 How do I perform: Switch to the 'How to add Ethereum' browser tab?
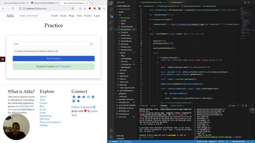pyautogui.click(x=15, y=3)
